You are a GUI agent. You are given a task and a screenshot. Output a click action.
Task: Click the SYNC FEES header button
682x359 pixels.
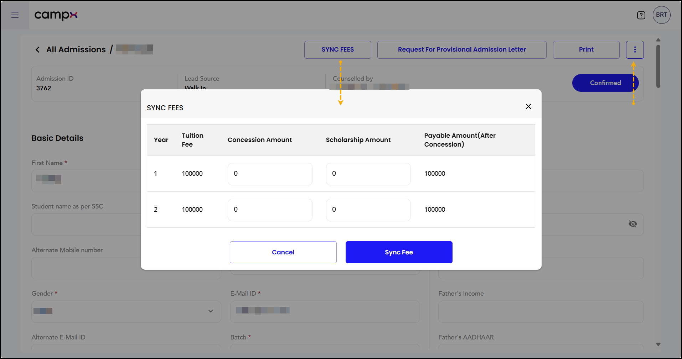pos(337,50)
